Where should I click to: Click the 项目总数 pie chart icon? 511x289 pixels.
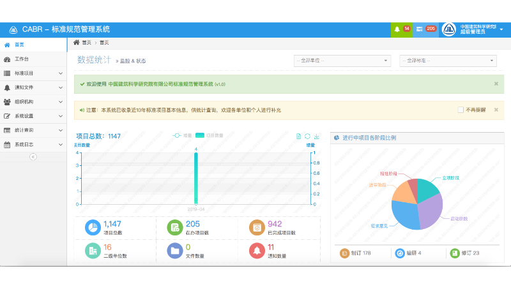(93, 227)
